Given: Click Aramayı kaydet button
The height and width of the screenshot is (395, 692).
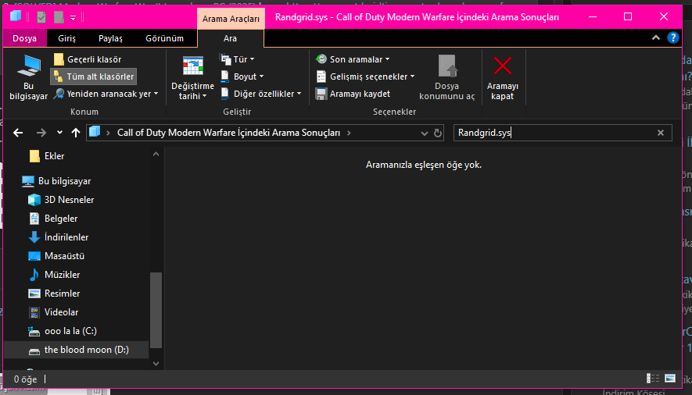Looking at the screenshot, I should click(353, 94).
